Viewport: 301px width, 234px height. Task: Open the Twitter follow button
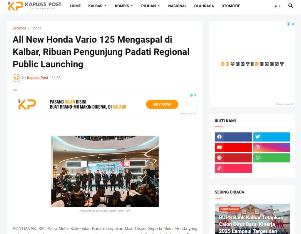point(271,137)
